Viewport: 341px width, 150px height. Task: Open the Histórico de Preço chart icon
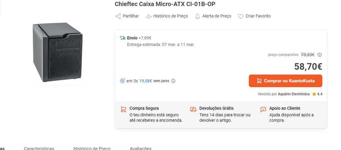point(148,16)
